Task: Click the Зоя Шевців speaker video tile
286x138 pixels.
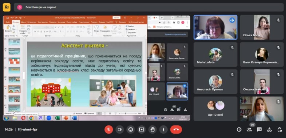Action: 215,27
